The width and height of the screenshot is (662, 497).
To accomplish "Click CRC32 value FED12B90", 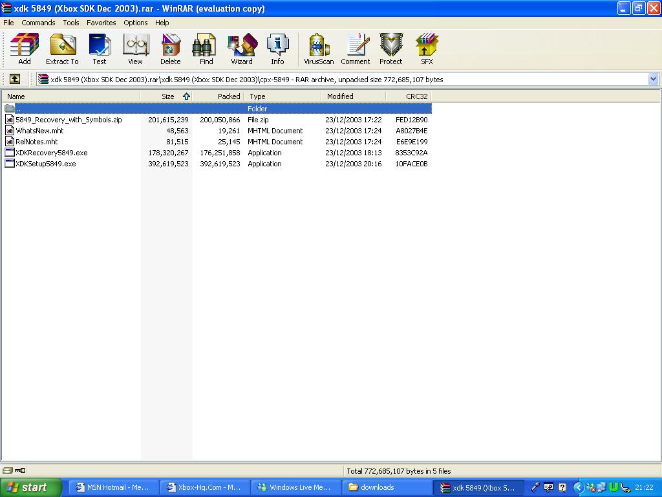I will tap(412, 120).
